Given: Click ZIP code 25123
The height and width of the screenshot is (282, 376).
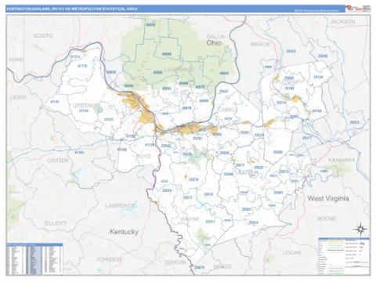Looking at the screenshot, I should click(291, 51).
